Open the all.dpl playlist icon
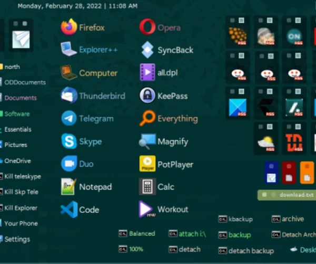This screenshot has height=264, width=316. coord(147,72)
